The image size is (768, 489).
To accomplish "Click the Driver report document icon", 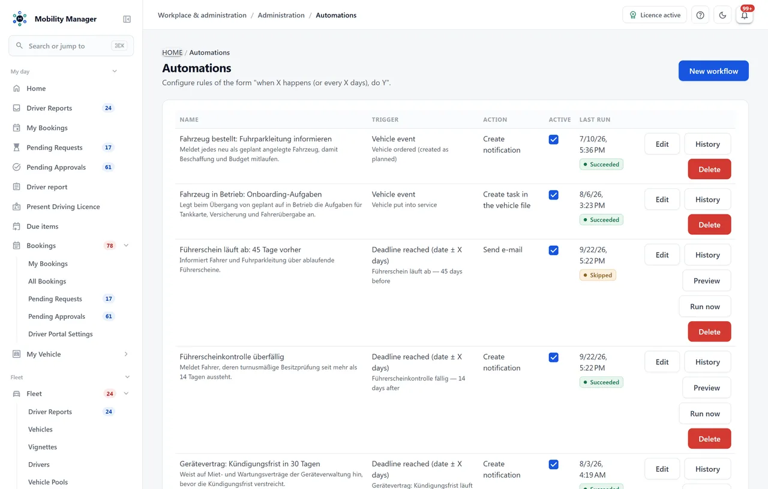I will click(17, 187).
